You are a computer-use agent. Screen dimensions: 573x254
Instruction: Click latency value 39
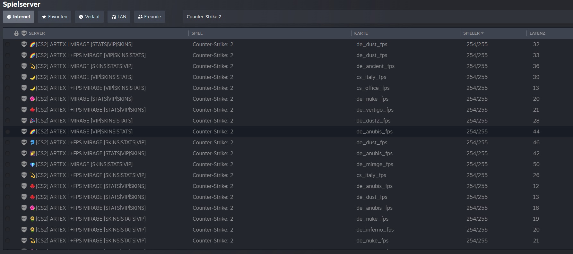pyautogui.click(x=536, y=77)
